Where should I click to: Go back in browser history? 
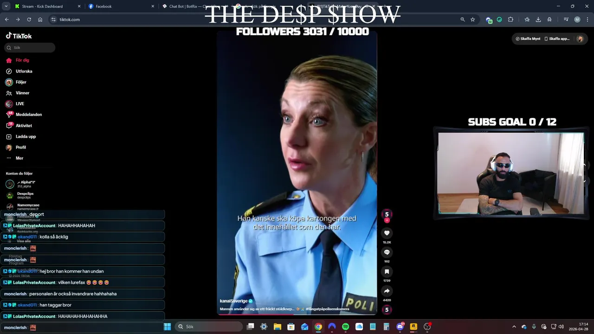pyautogui.click(x=6, y=19)
